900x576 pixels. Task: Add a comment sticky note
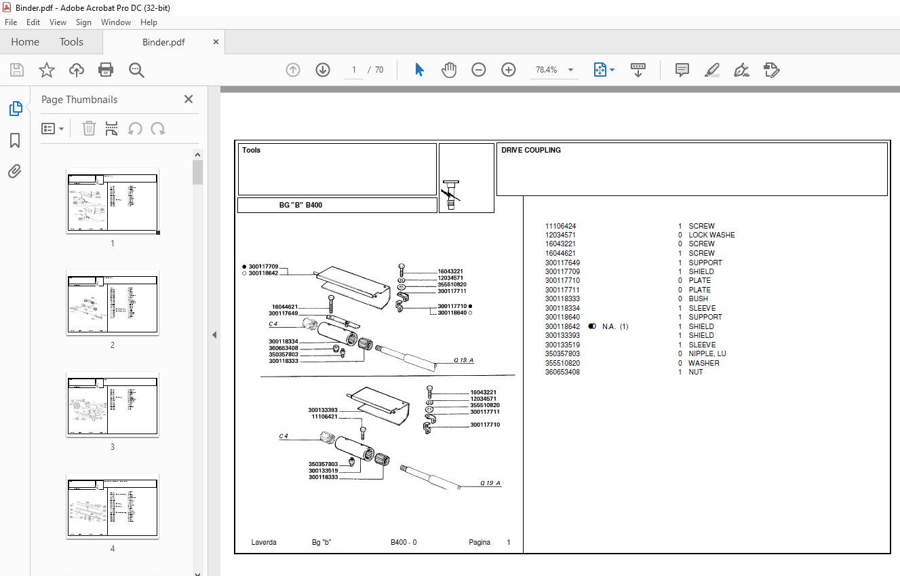tap(682, 70)
